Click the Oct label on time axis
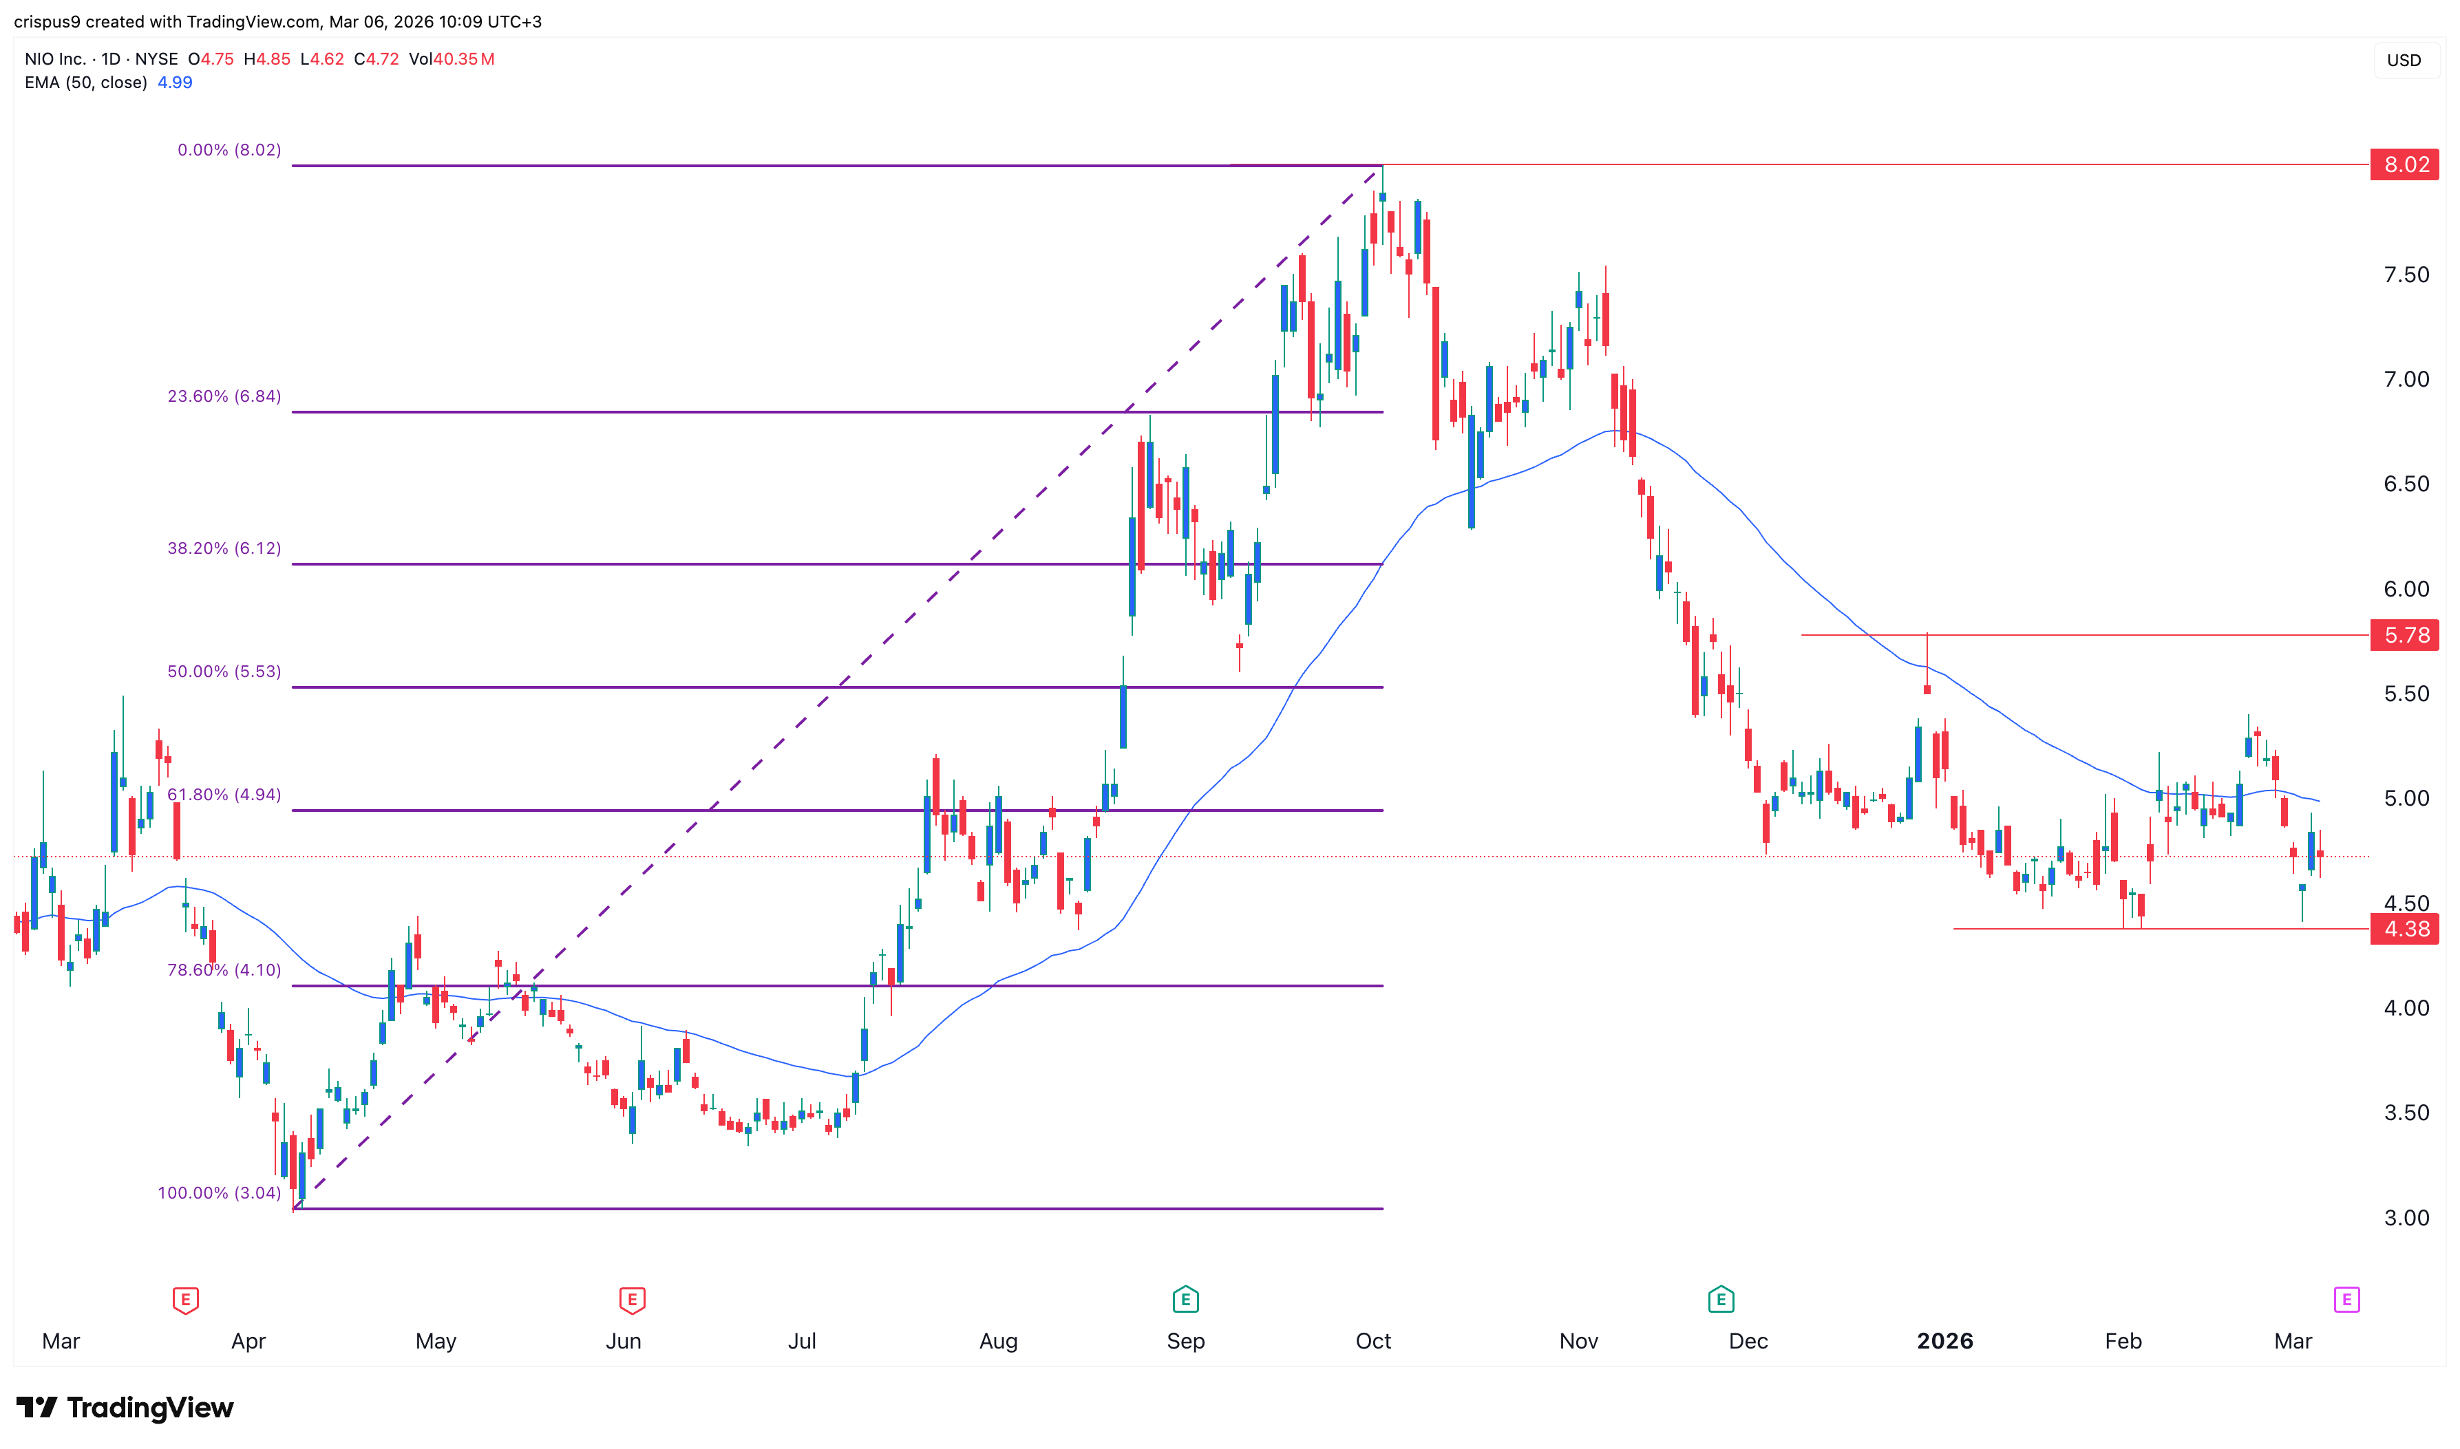The height and width of the screenshot is (1449, 2460). pos(1373,1340)
